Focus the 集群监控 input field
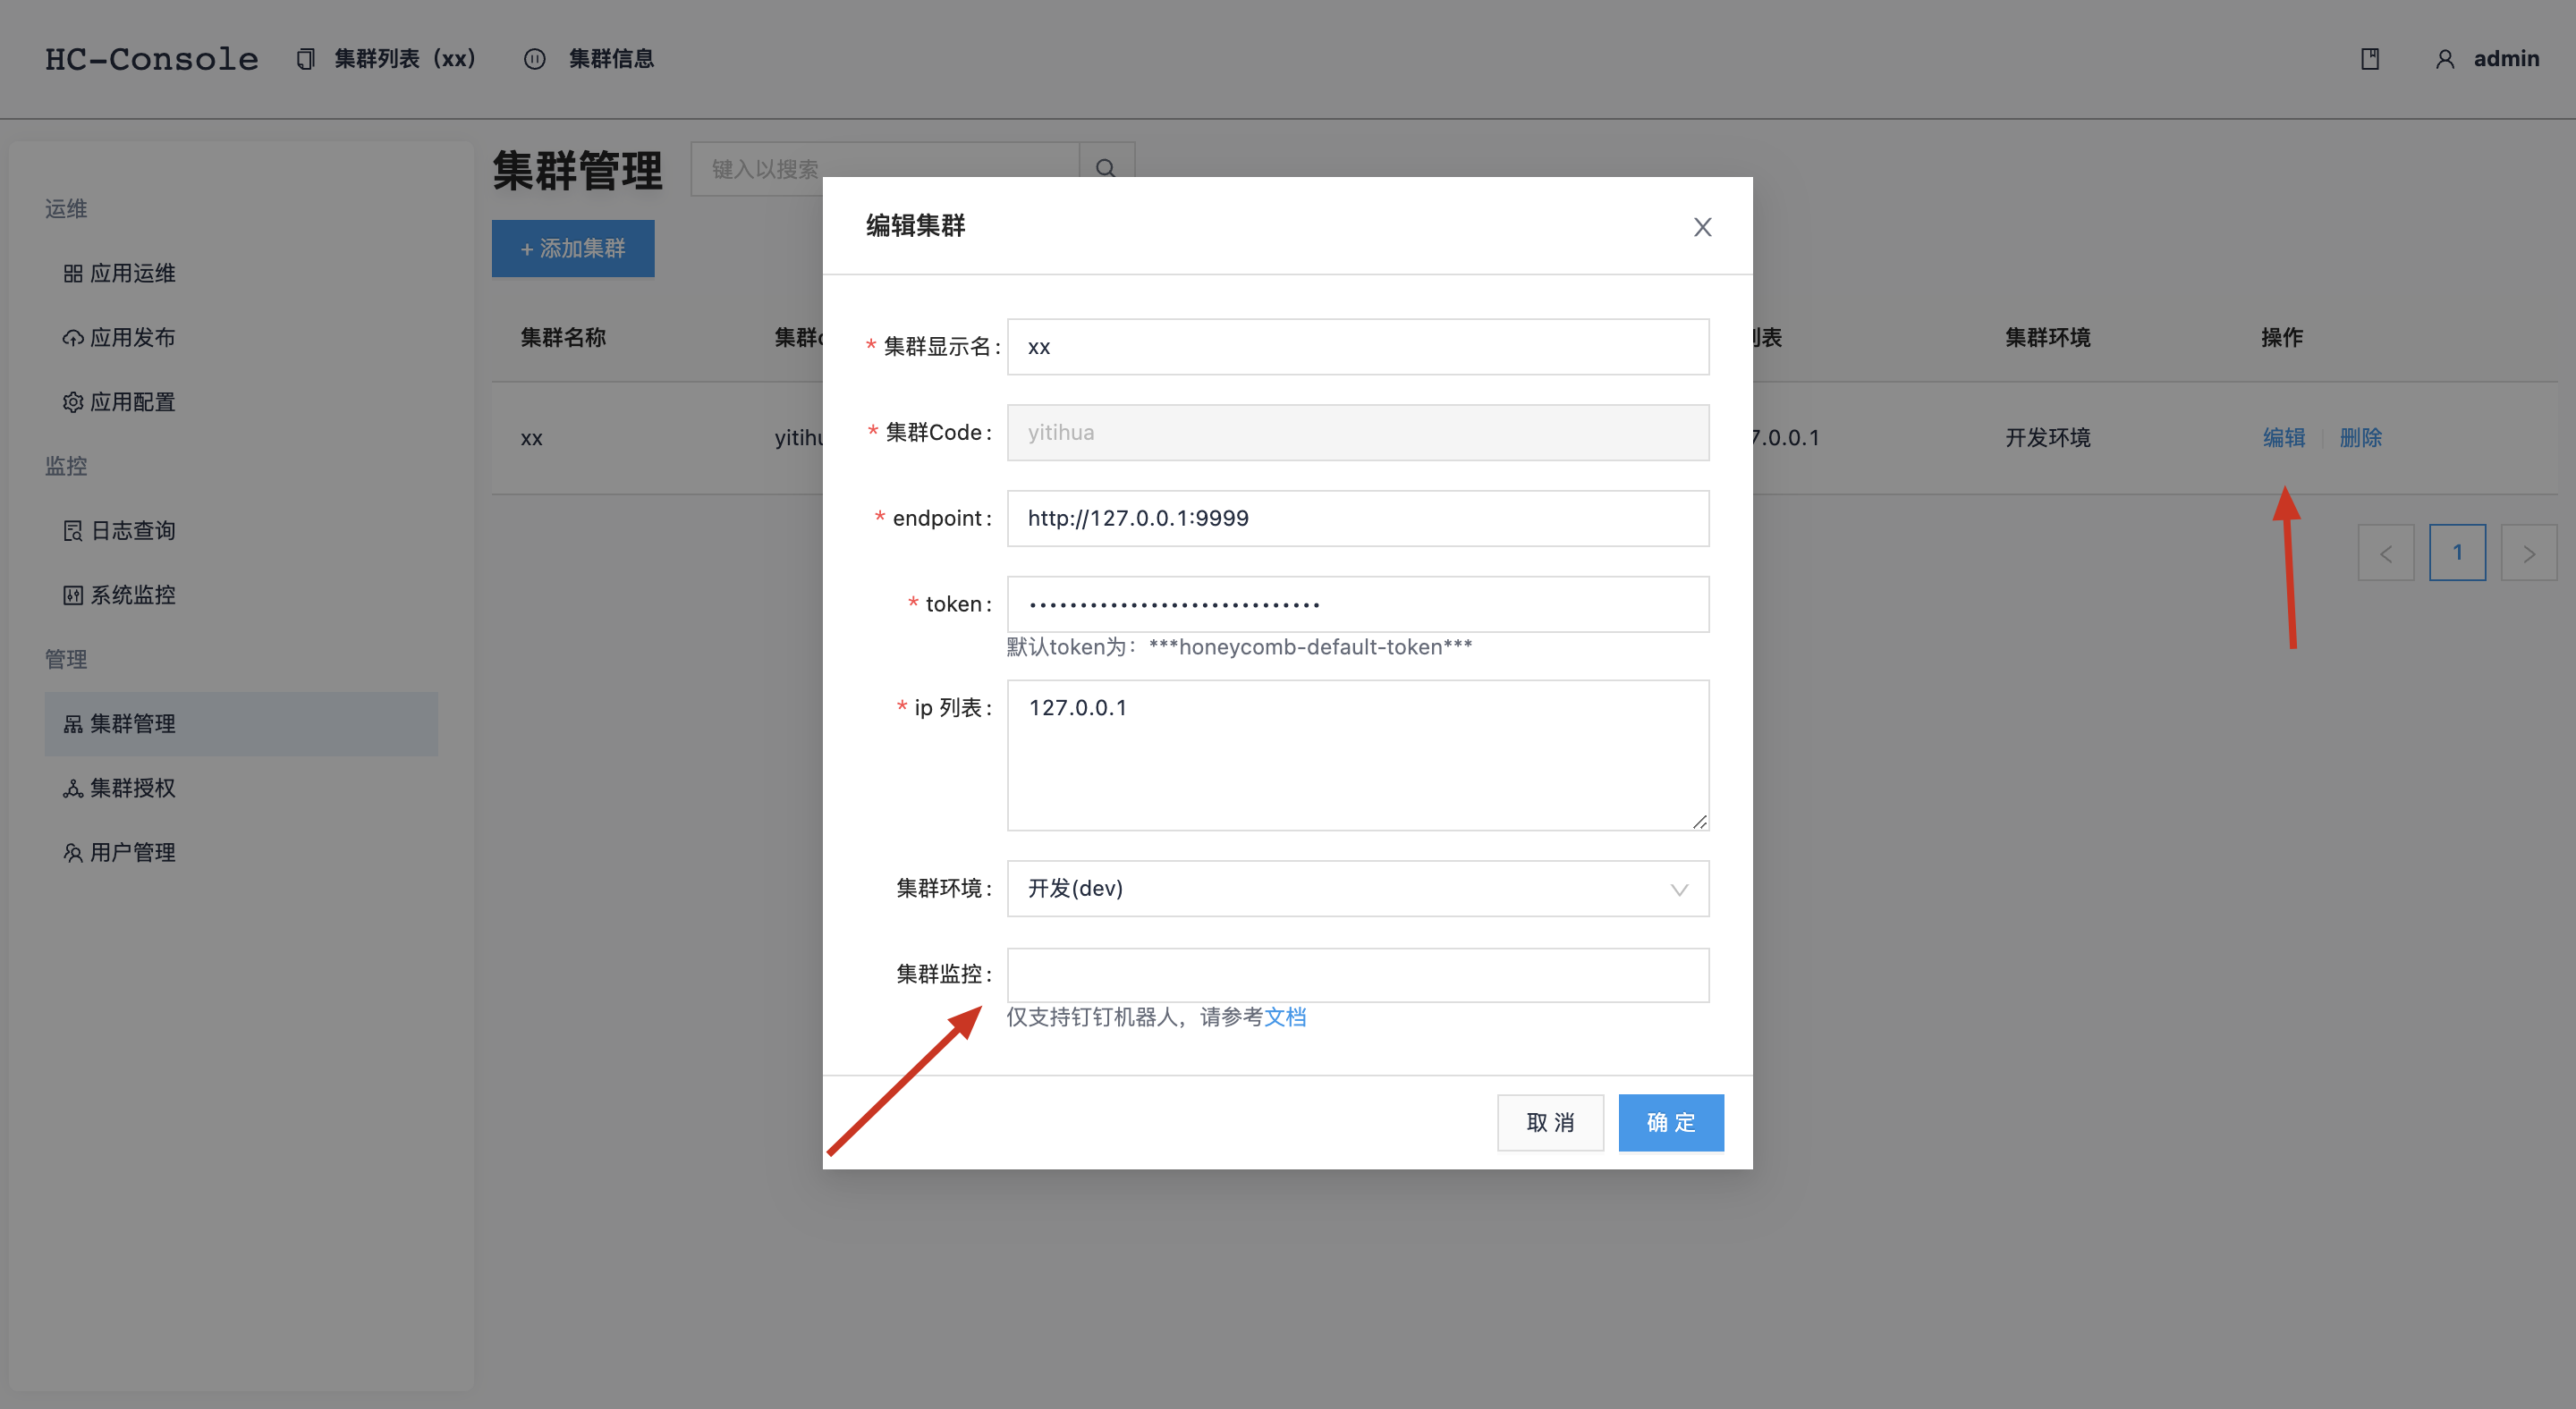The height and width of the screenshot is (1409, 2576). click(1356, 974)
